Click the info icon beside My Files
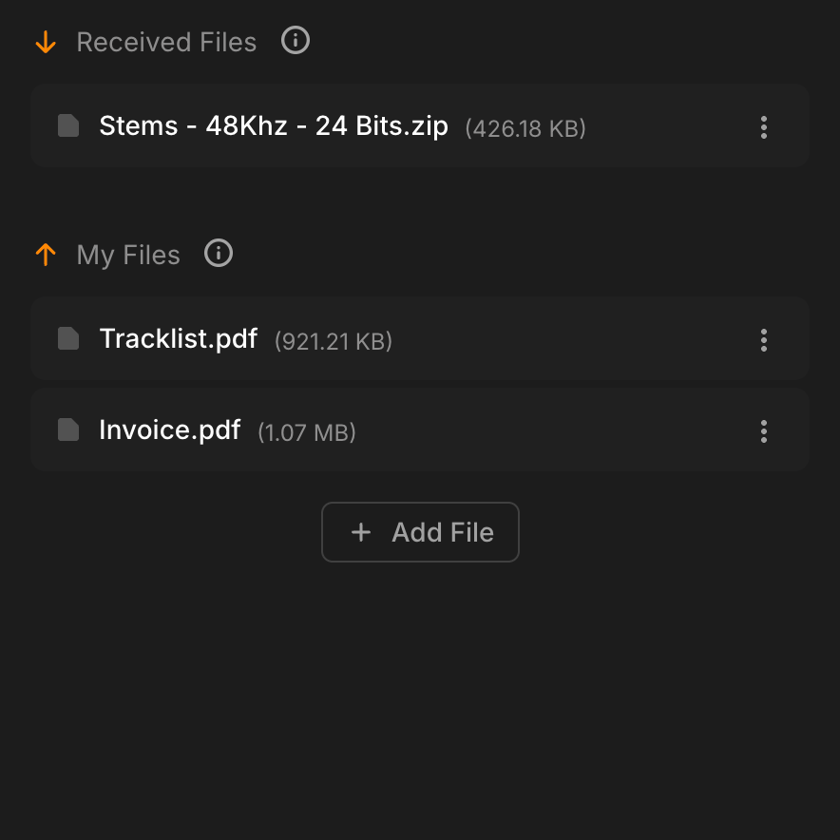Viewport: 840px width, 840px height. (x=219, y=254)
